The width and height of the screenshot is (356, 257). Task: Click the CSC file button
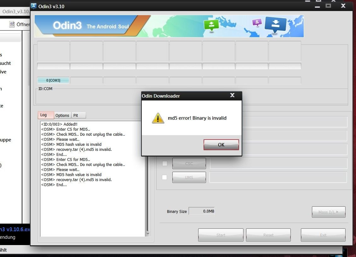[189, 163]
